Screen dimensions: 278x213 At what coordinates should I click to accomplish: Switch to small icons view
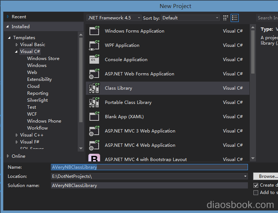(x=226, y=18)
